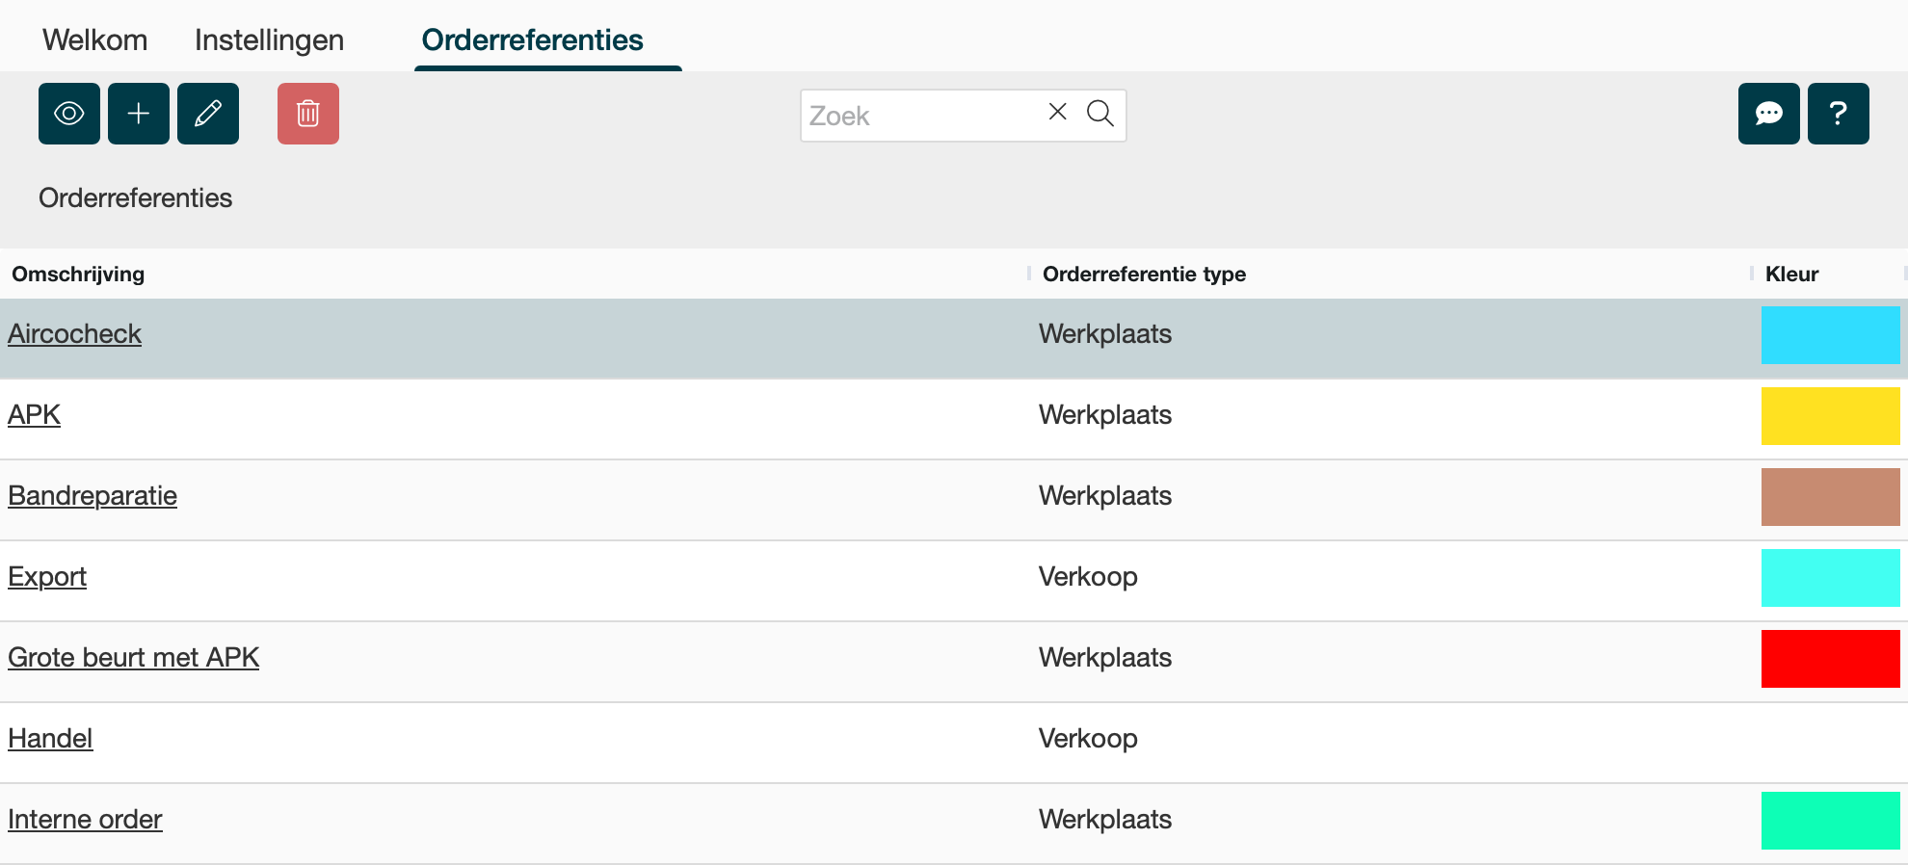1908x865 pixels.
Task: Delete selected item with red trash icon
Action: (x=308, y=114)
